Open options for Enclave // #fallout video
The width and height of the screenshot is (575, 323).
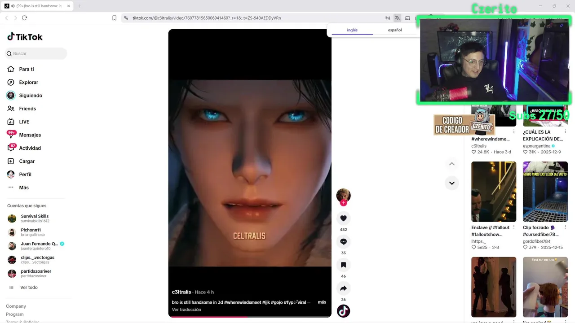(x=514, y=227)
